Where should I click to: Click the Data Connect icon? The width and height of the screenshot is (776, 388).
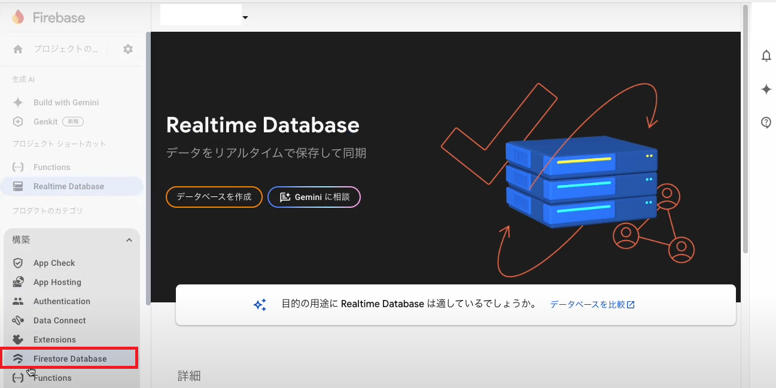18,320
